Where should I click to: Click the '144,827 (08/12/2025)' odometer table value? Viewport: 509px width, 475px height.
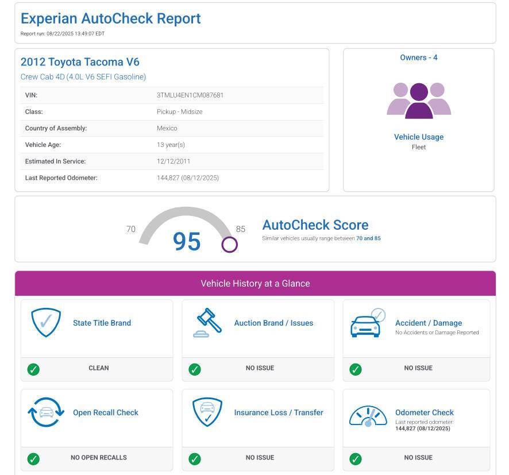(188, 178)
